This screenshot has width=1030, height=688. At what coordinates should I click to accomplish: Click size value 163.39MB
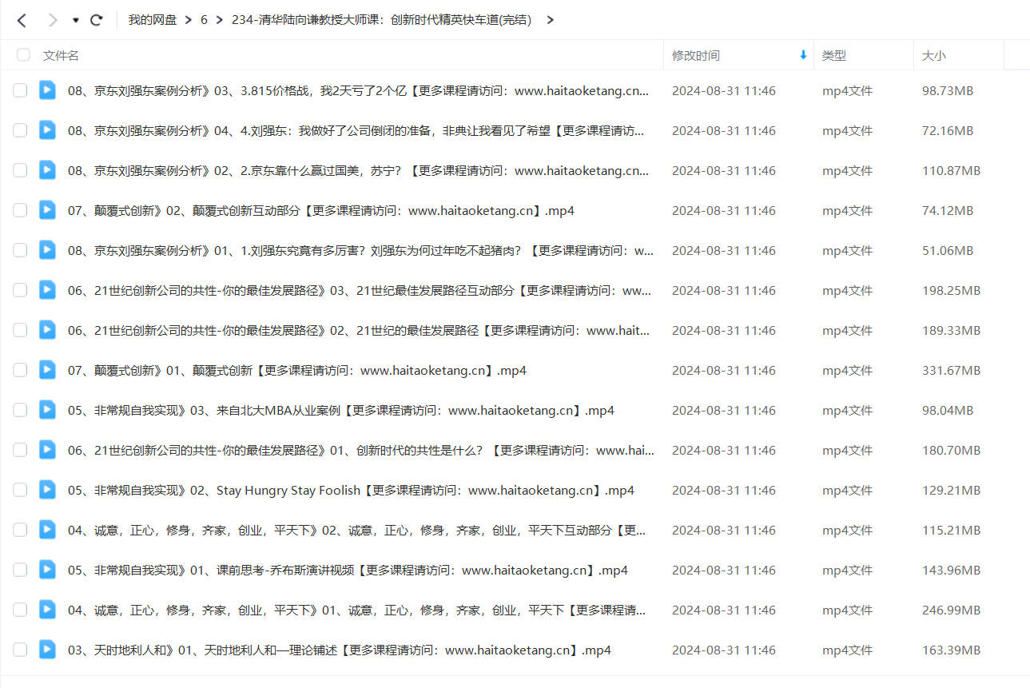click(x=951, y=650)
